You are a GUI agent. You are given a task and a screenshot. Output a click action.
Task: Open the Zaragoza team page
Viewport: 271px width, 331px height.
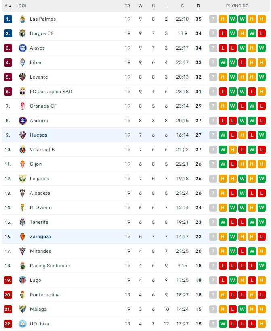pyautogui.click(x=40, y=237)
